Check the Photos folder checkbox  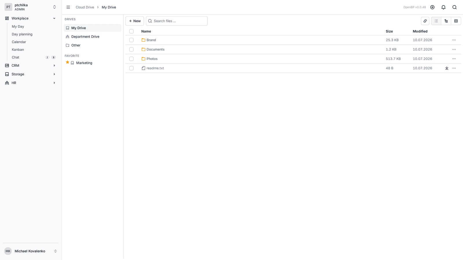point(131,59)
